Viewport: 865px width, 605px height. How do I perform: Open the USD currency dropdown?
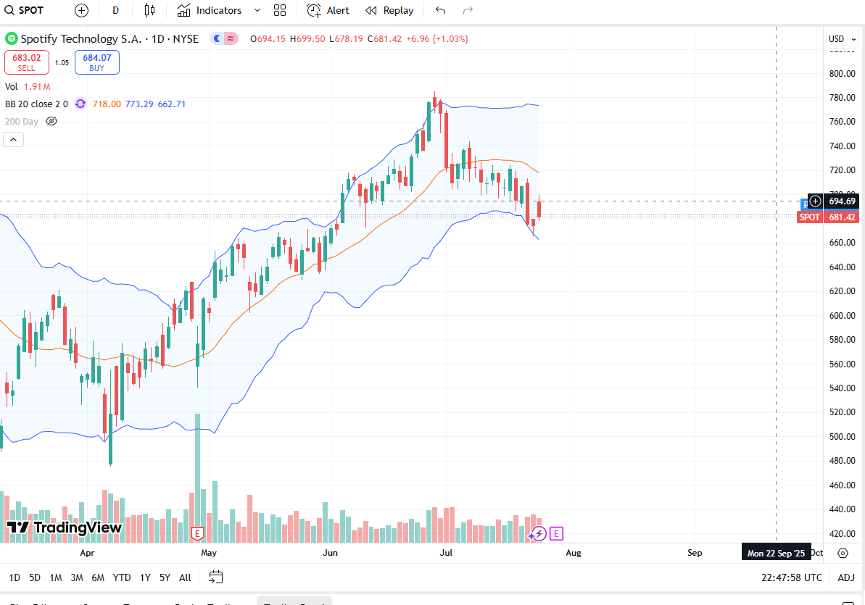pyautogui.click(x=842, y=38)
